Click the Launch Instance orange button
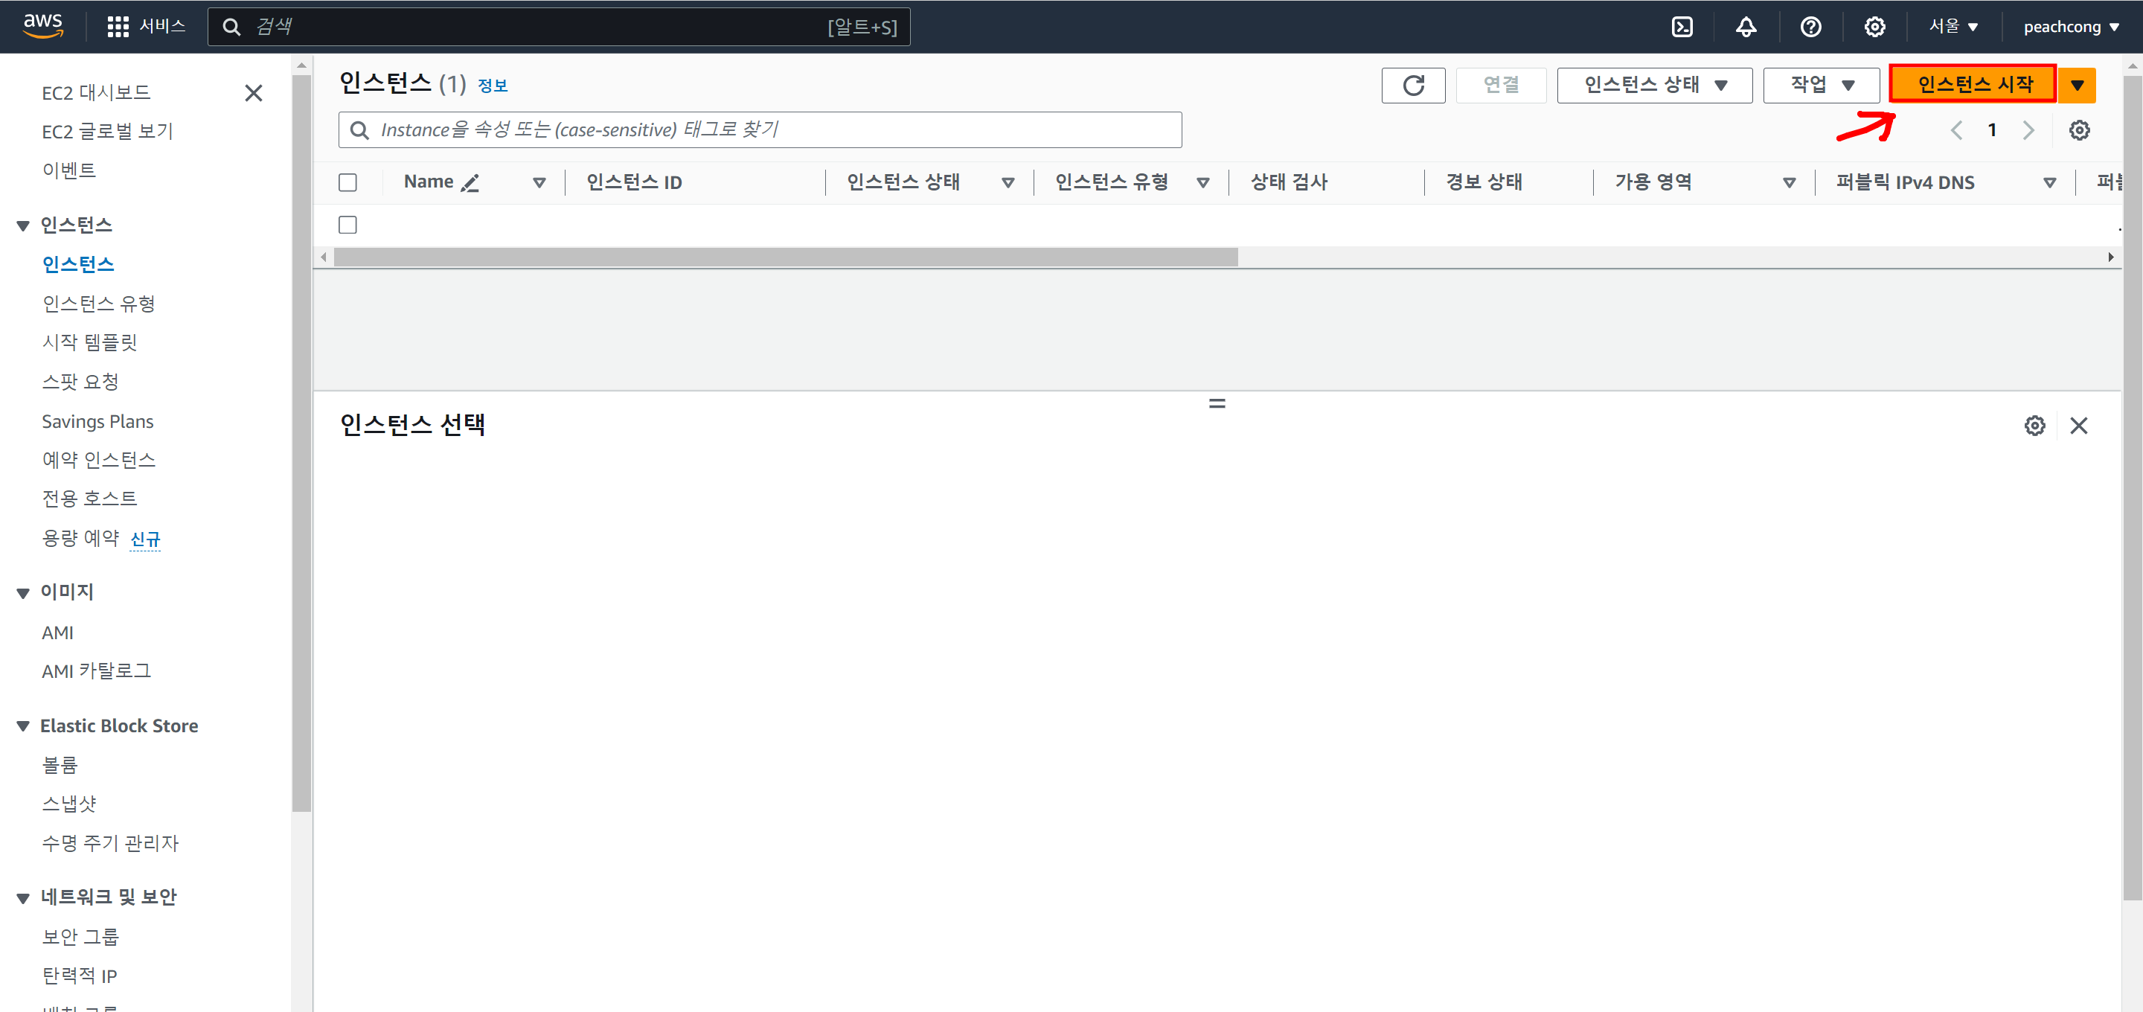Screen dimensions: 2143x1012 (x=1973, y=84)
